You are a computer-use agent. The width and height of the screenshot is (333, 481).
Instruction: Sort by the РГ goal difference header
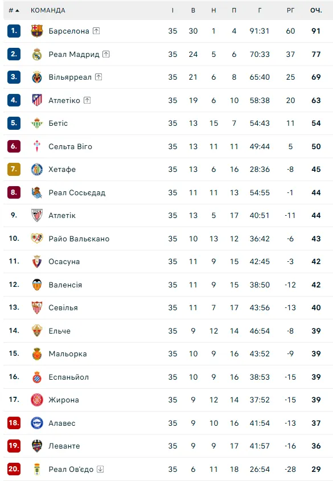290,10
